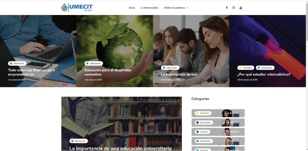Open the YouTube social icon

[x=241, y=7]
